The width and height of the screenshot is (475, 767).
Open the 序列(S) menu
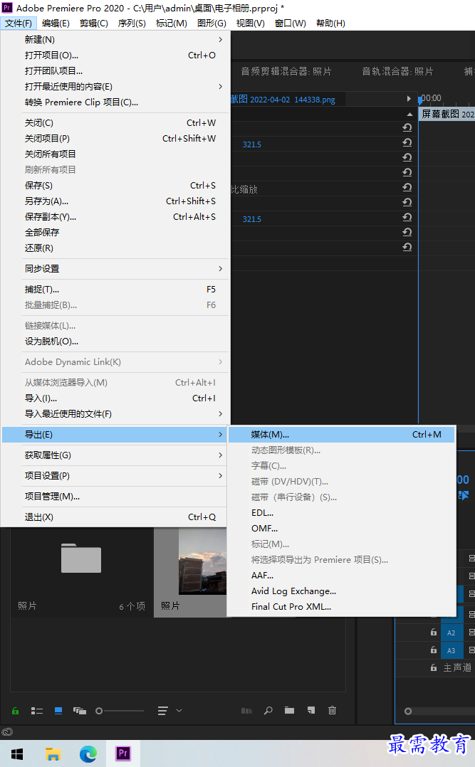coord(132,23)
